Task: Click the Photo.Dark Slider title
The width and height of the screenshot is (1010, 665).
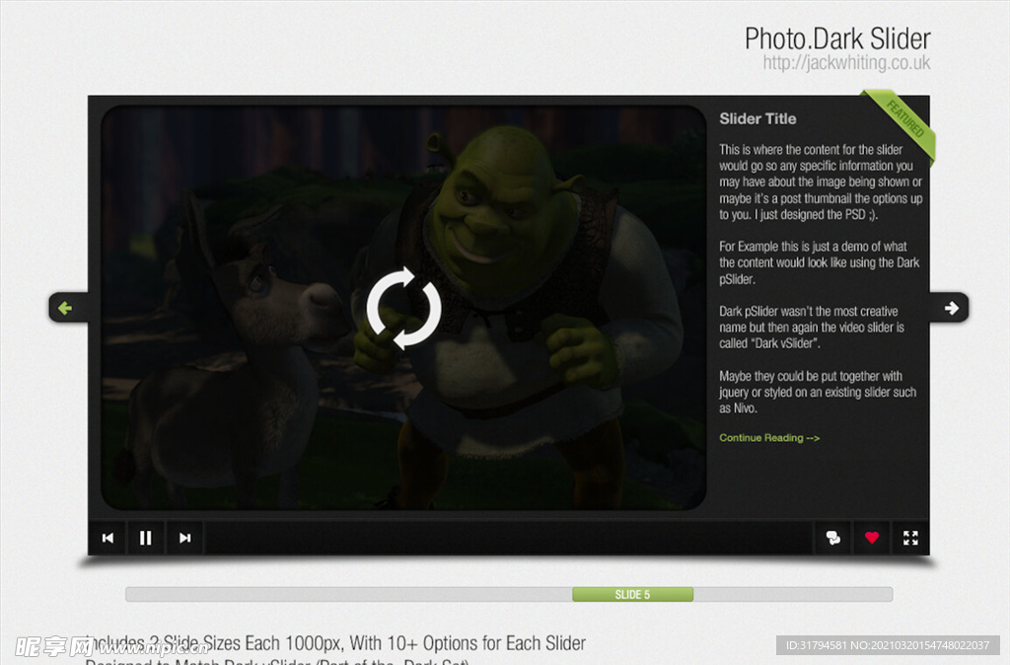Action: pyautogui.click(x=837, y=38)
